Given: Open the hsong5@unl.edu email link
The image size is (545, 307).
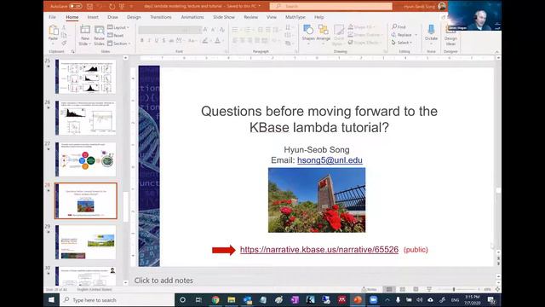Looking at the screenshot, I should pyautogui.click(x=330, y=160).
